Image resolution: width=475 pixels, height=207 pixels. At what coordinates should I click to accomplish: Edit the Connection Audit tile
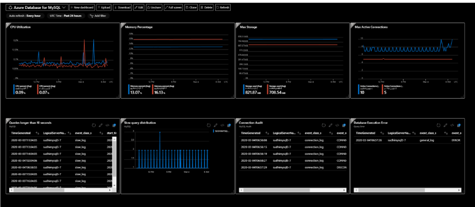[x=331, y=125]
